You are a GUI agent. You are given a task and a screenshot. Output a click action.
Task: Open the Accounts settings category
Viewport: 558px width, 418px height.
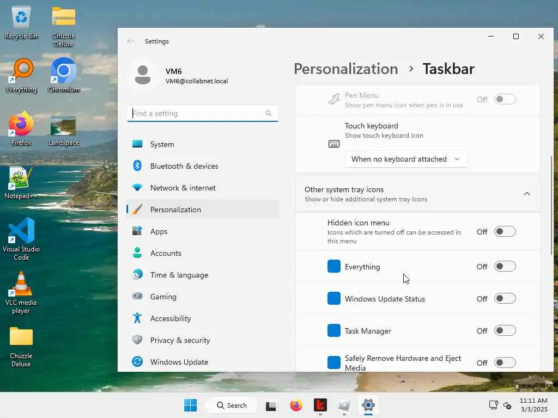[203, 253]
